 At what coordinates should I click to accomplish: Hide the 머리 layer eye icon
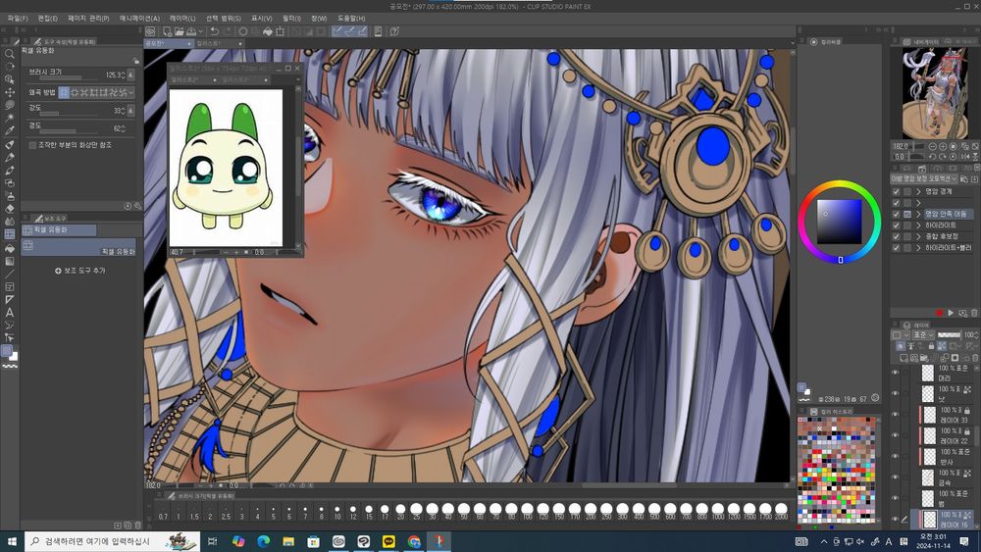[x=896, y=374]
